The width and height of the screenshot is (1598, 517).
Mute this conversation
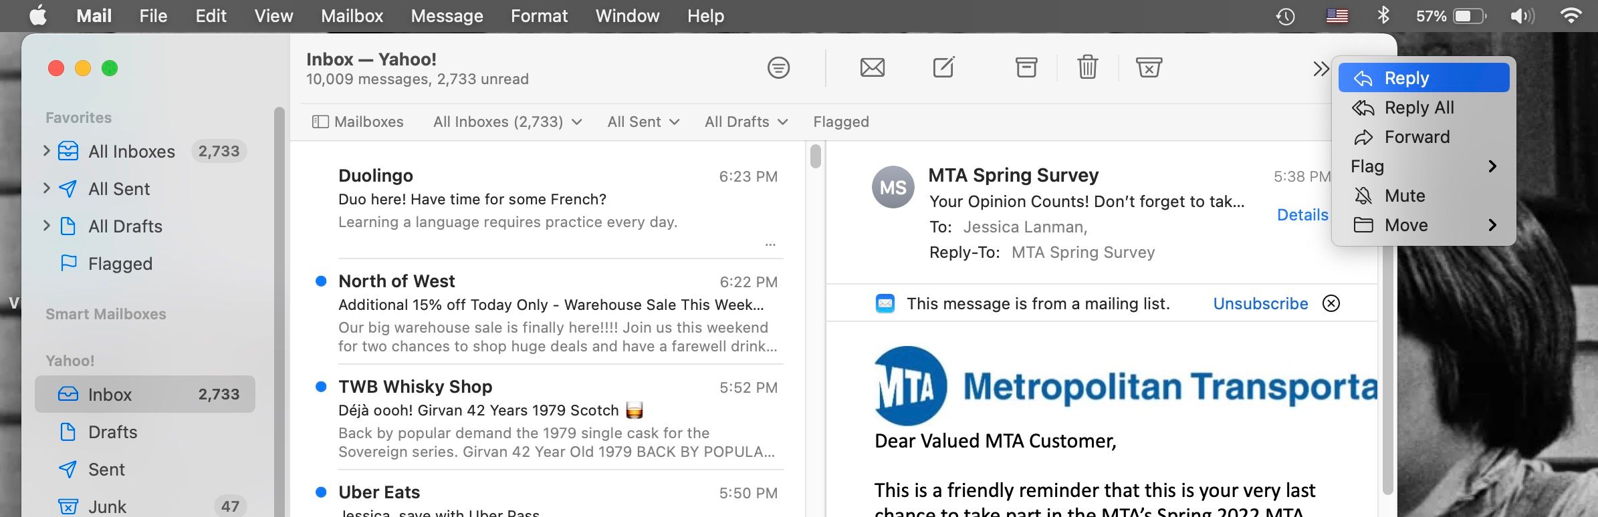(x=1404, y=196)
